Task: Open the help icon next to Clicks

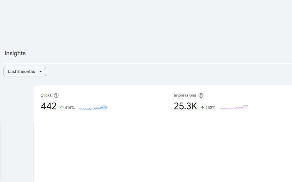Action: [x=56, y=95]
